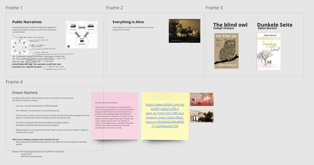314x165 pixels.
Task: Click 'The player will be able to view' intro text
Action: coord(43,99)
